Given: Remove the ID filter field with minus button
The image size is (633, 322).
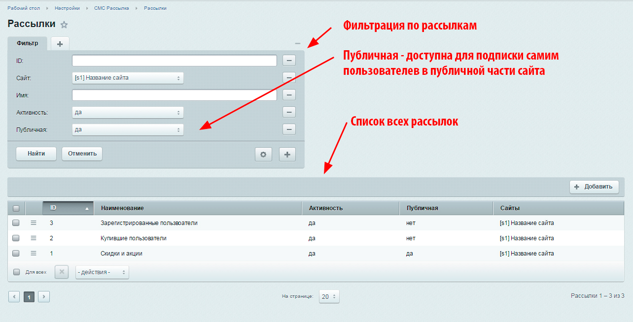Looking at the screenshot, I should (289, 61).
